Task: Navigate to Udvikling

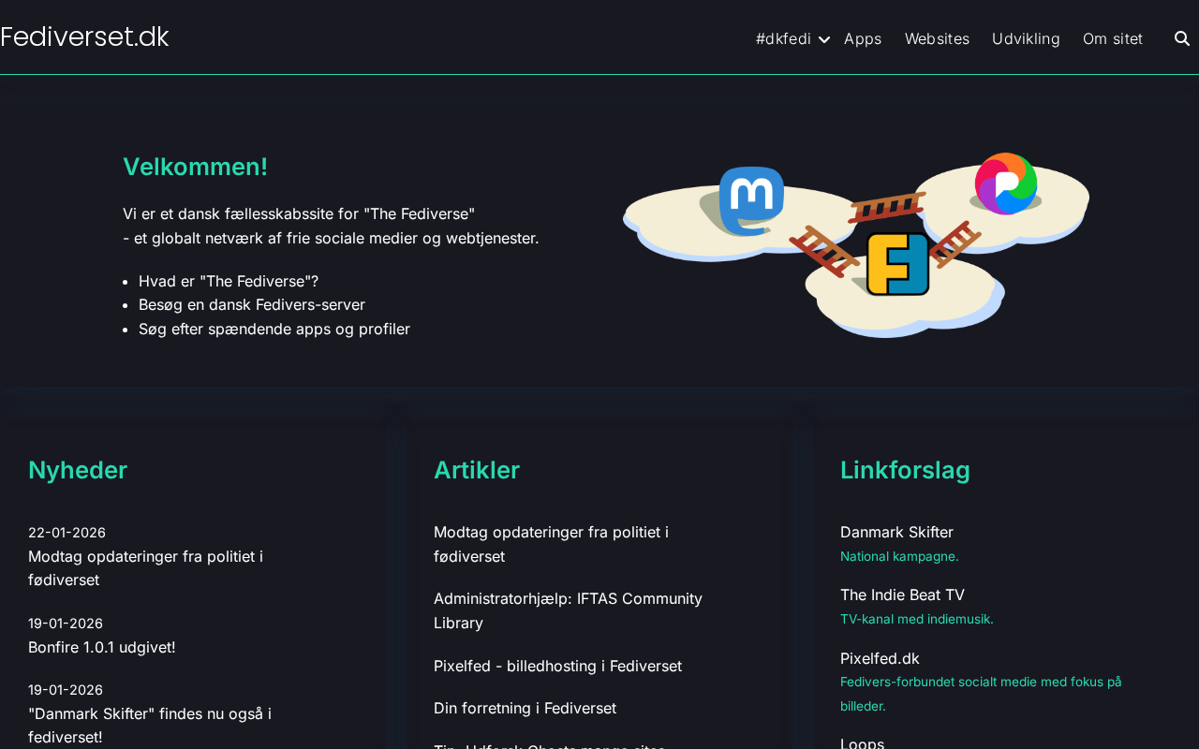Action: coord(1026,38)
